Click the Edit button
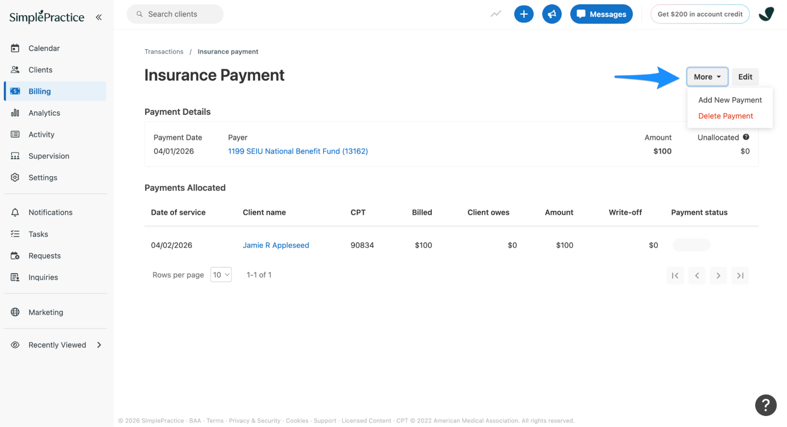The height and width of the screenshot is (427, 787). [x=745, y=77]
